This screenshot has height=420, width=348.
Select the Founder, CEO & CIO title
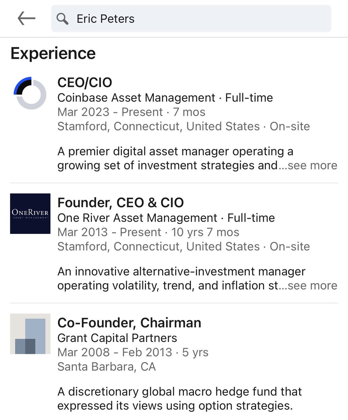[x=121, y=203]
